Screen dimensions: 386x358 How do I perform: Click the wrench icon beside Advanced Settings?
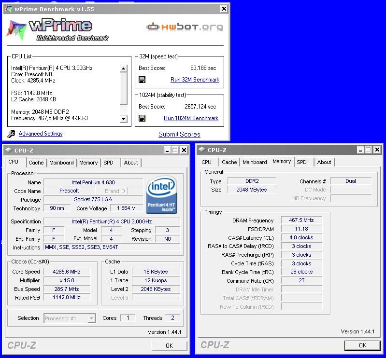tap(11, 134)
